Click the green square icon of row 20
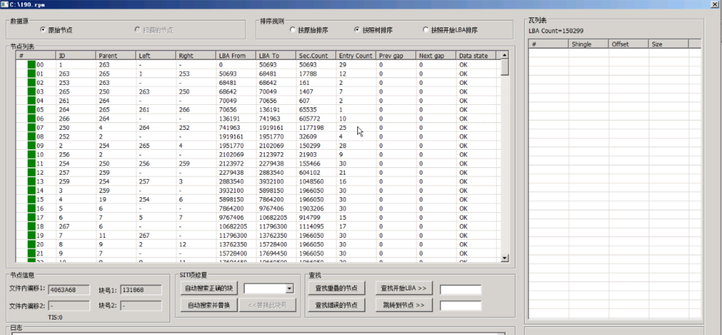 pos(32,245)
